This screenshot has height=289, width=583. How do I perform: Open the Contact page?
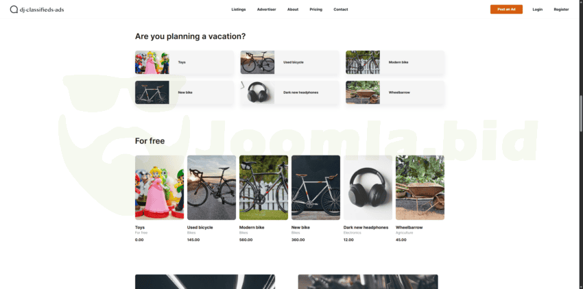coord(341,10)
